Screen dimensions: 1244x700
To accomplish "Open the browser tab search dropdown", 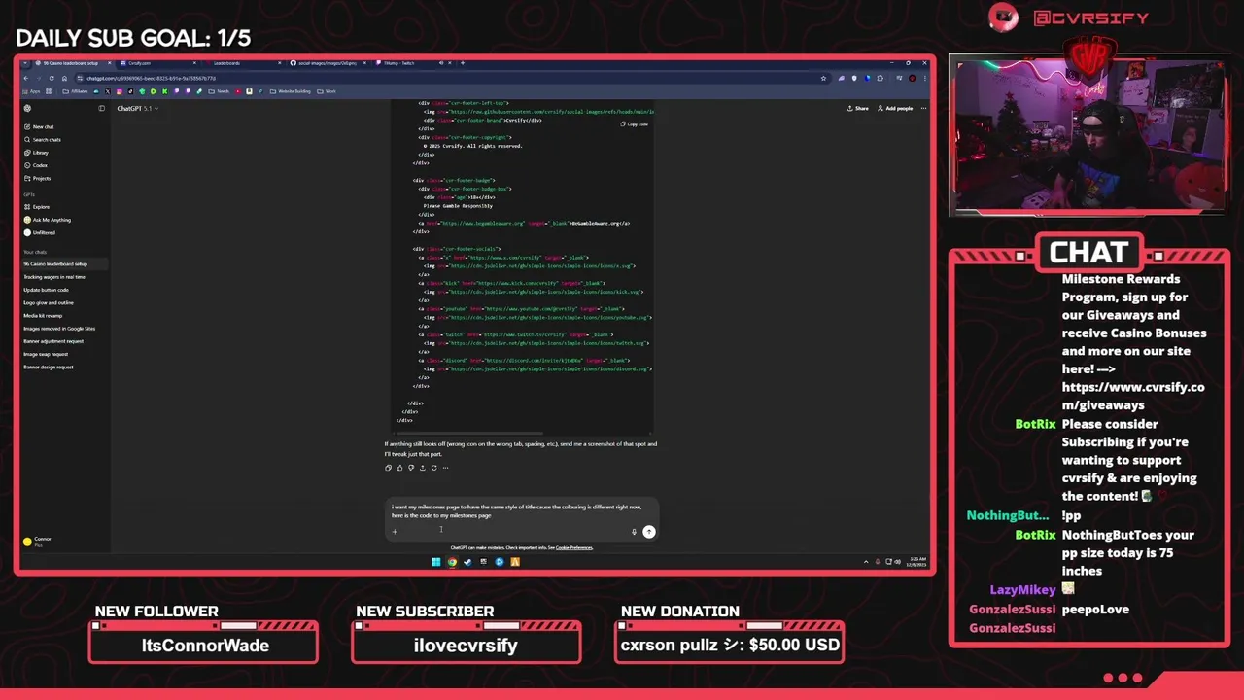I will coord(25,63).
